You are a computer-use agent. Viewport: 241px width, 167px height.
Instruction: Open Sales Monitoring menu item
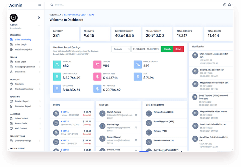[x=23, y=39]
